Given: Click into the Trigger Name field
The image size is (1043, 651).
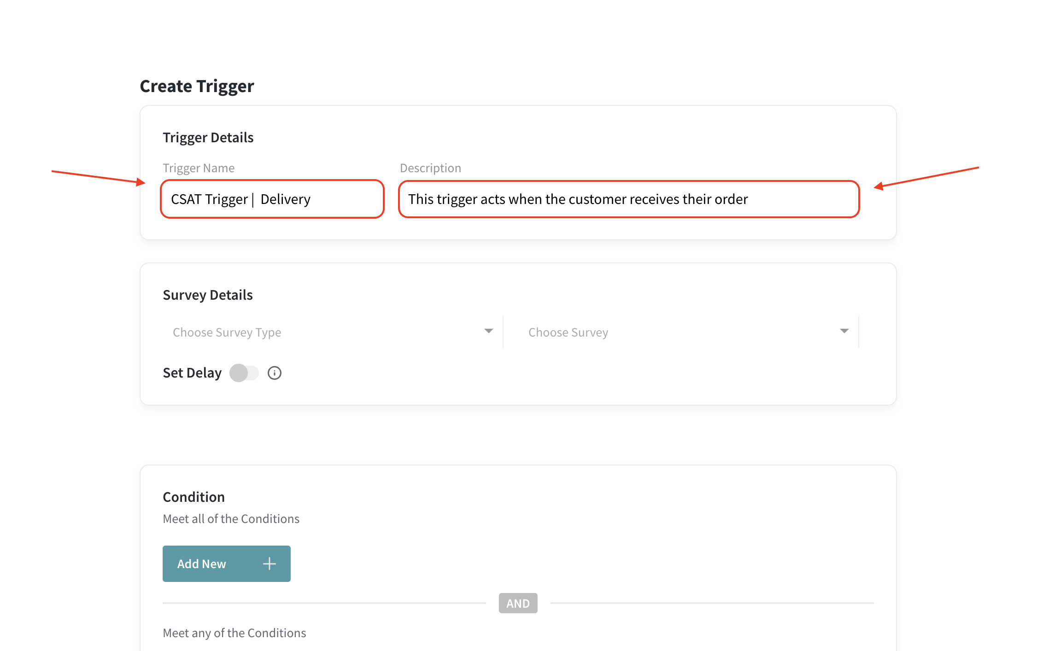Looking at the screenshot, I should click(x=272, y=199).
